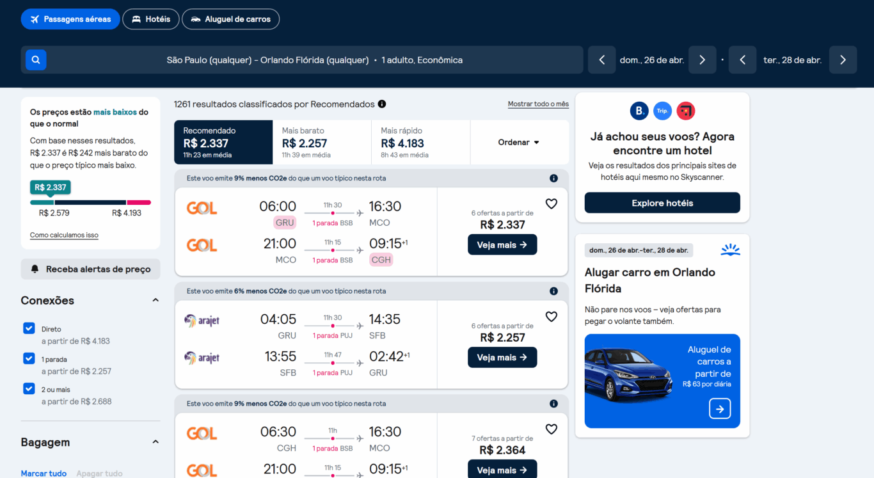Save the GOL flight with the heart icon
Screen dimensions: 874x478
[551, 203]
